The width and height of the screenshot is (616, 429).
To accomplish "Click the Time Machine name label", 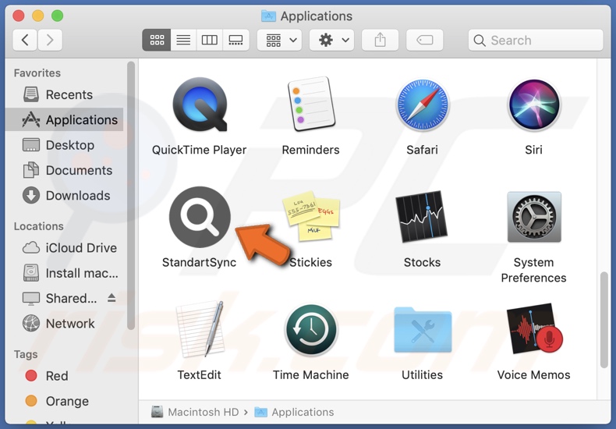I will click(311, 374).
